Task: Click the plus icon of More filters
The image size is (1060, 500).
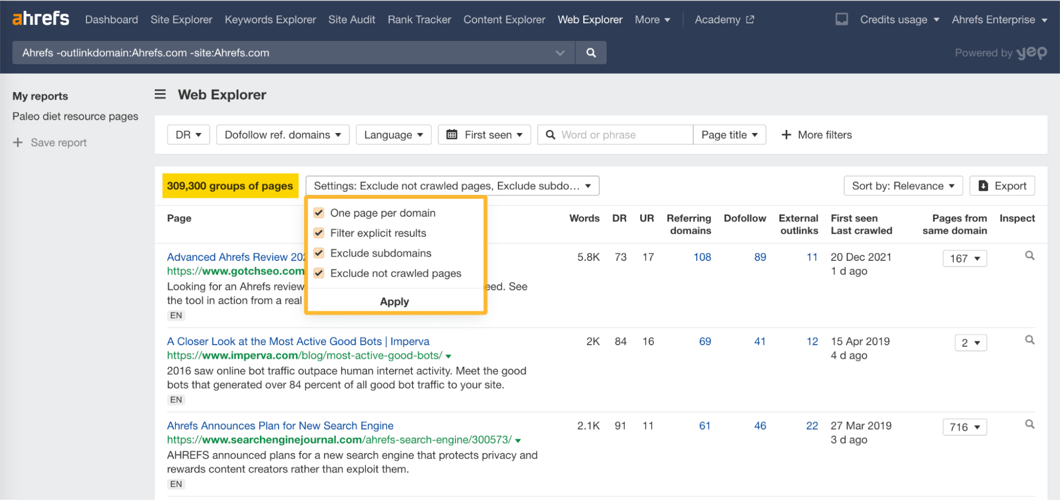Action: coord(786,135)
